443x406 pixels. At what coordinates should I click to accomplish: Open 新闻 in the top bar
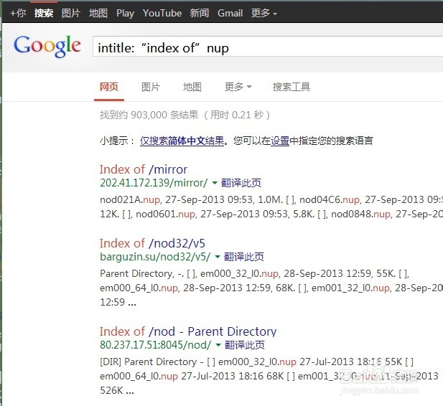coord(200,13)
